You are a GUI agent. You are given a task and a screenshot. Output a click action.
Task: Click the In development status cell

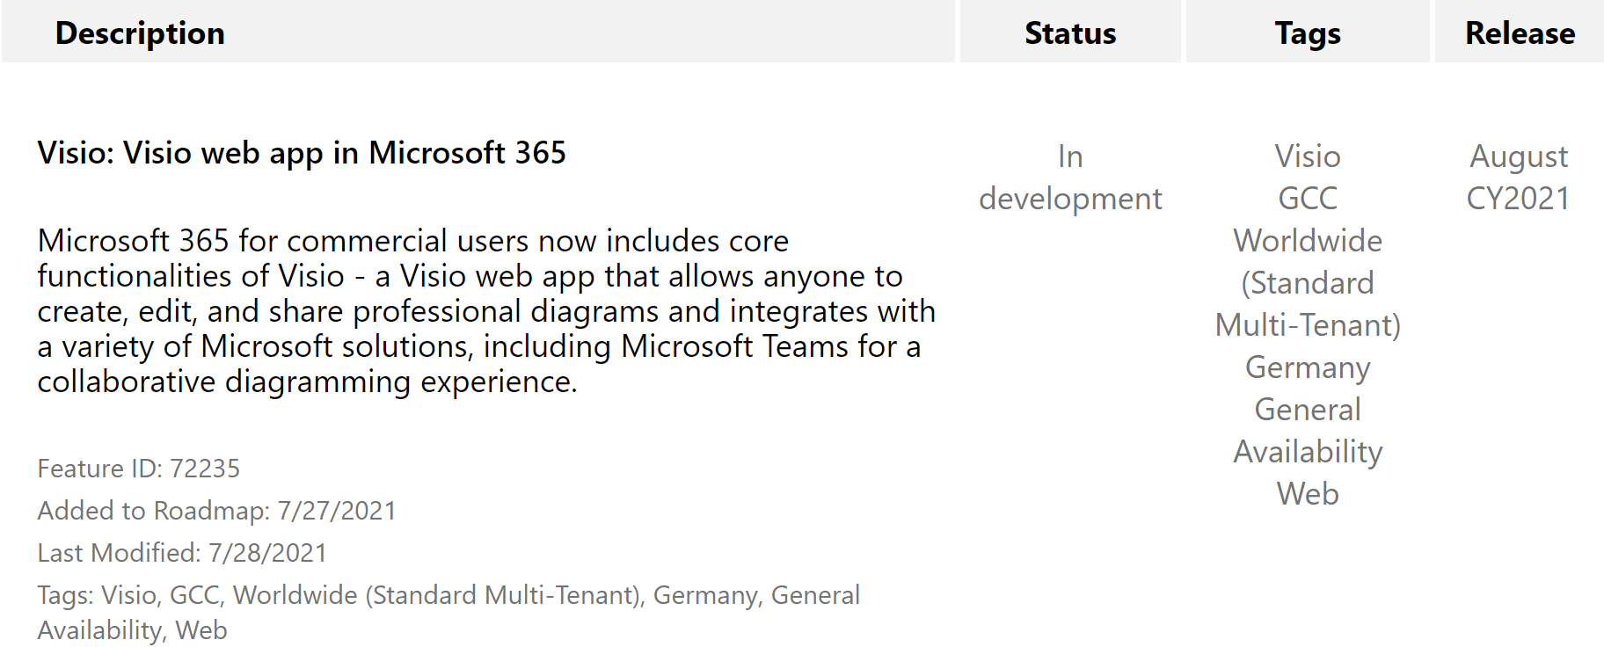pos(1070,178)
